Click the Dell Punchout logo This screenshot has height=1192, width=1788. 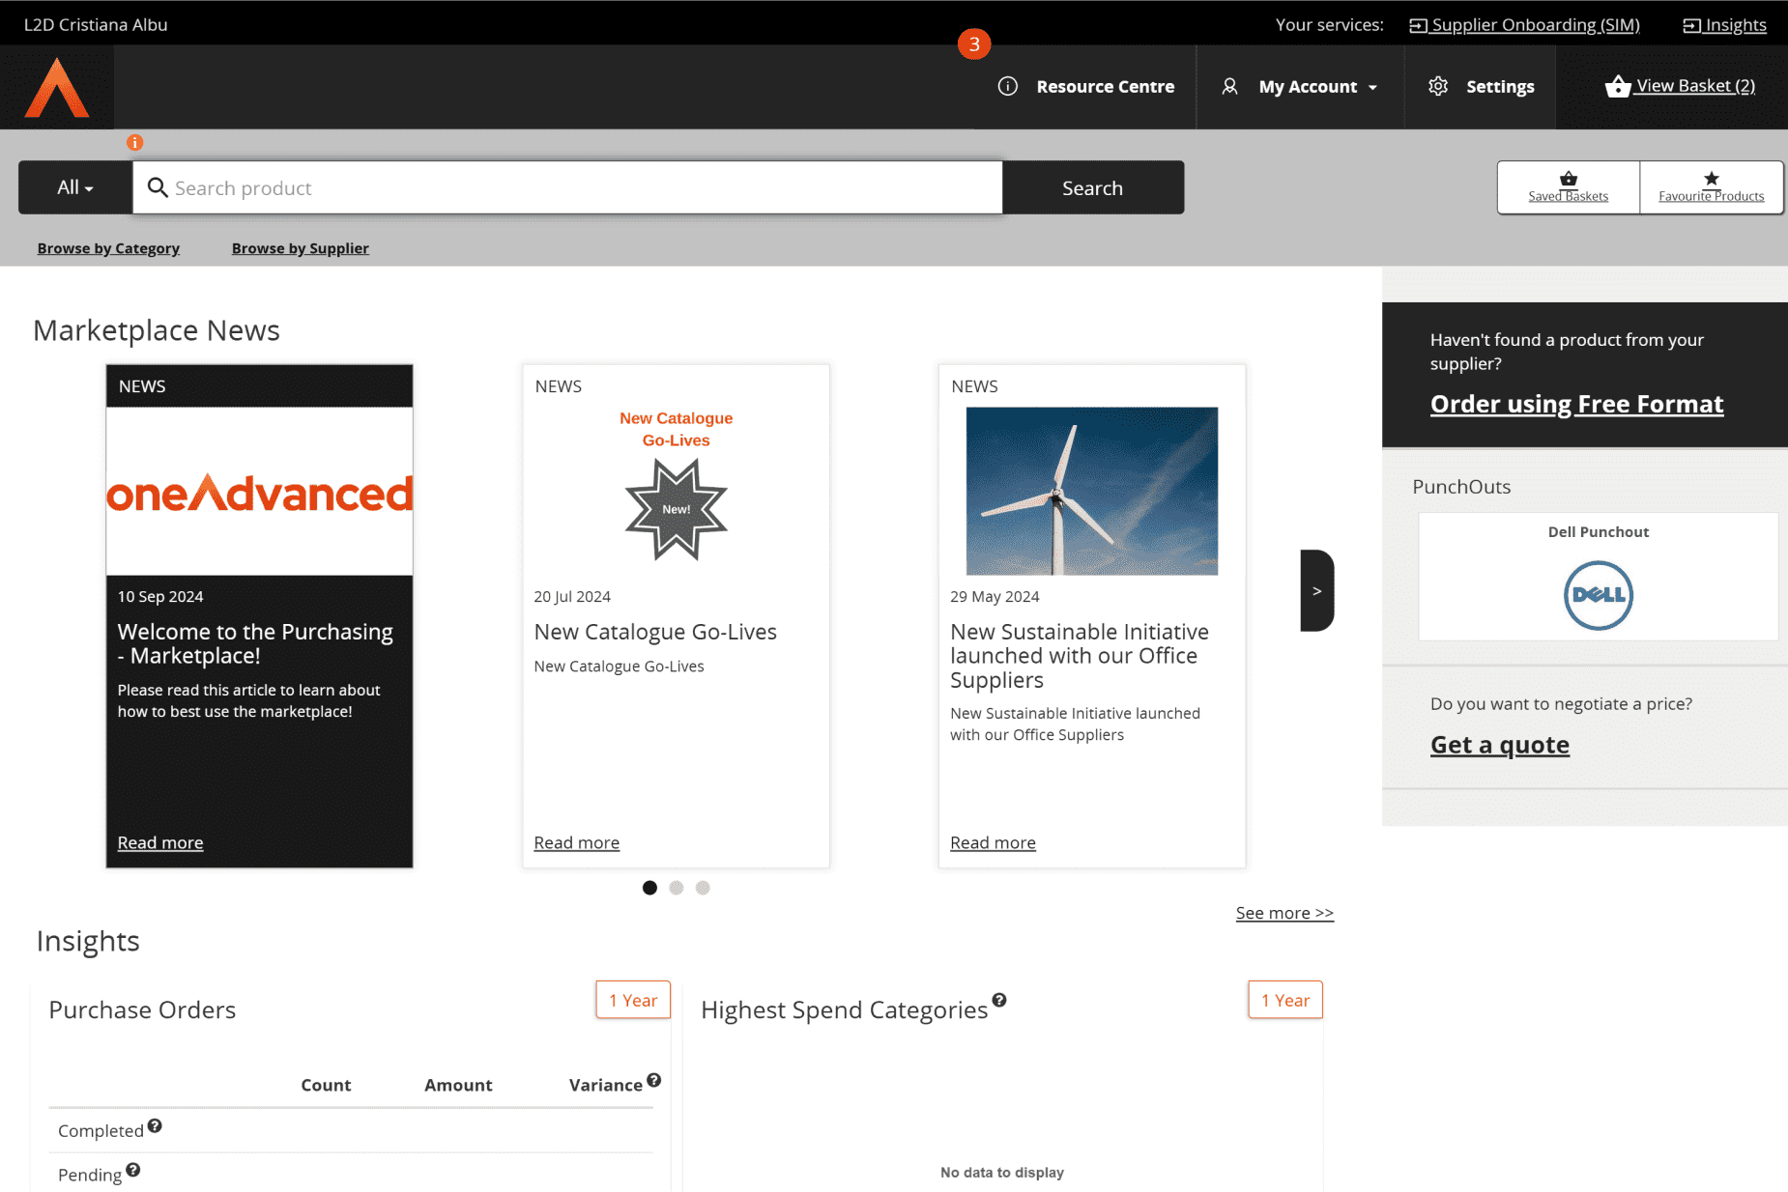coord(1598,595)
